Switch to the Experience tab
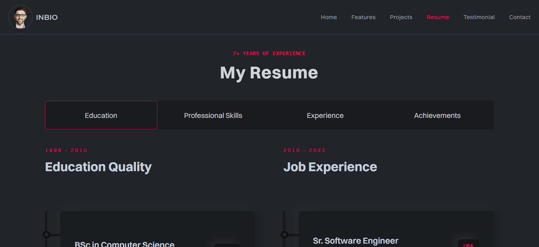 click(325, 115)
